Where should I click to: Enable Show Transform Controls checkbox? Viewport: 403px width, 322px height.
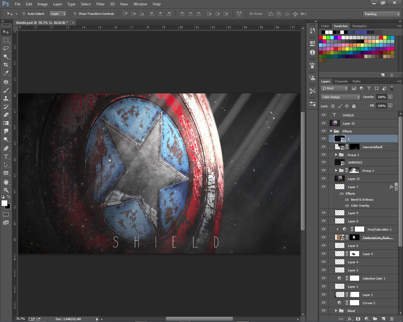(x=75, y=14)
